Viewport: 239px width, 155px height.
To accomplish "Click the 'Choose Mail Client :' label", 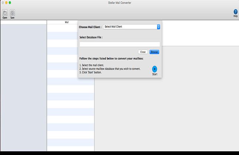I will pyautogui.click(x=90, y=27).
